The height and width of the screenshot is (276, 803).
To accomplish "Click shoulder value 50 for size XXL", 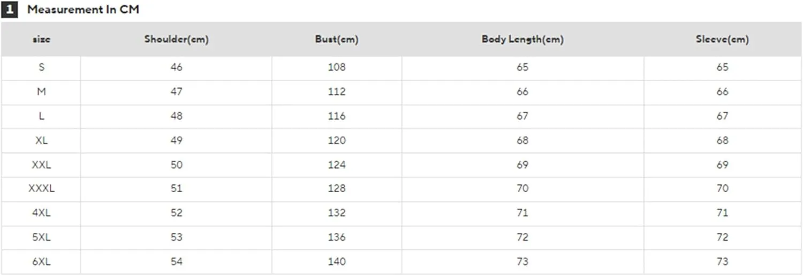I will coord(176,165).
